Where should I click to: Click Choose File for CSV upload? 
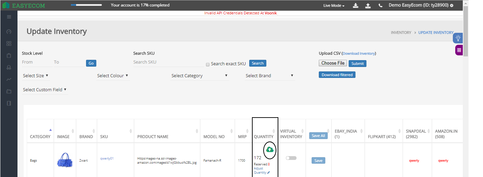pos(333,63)
